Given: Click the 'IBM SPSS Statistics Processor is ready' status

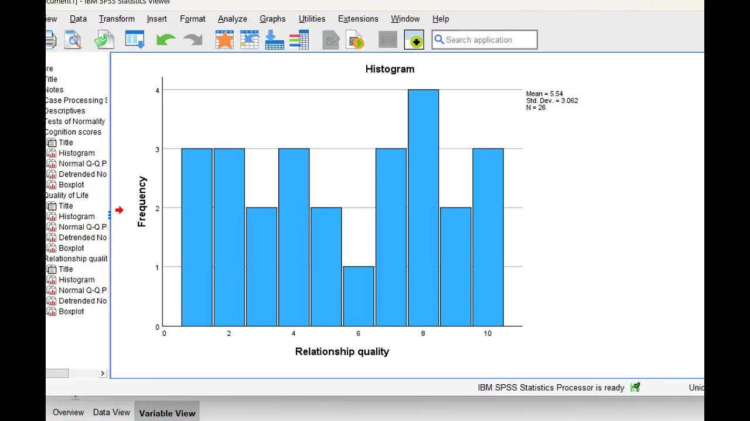Looking at the screenshot, I should (x=551, y=387).
